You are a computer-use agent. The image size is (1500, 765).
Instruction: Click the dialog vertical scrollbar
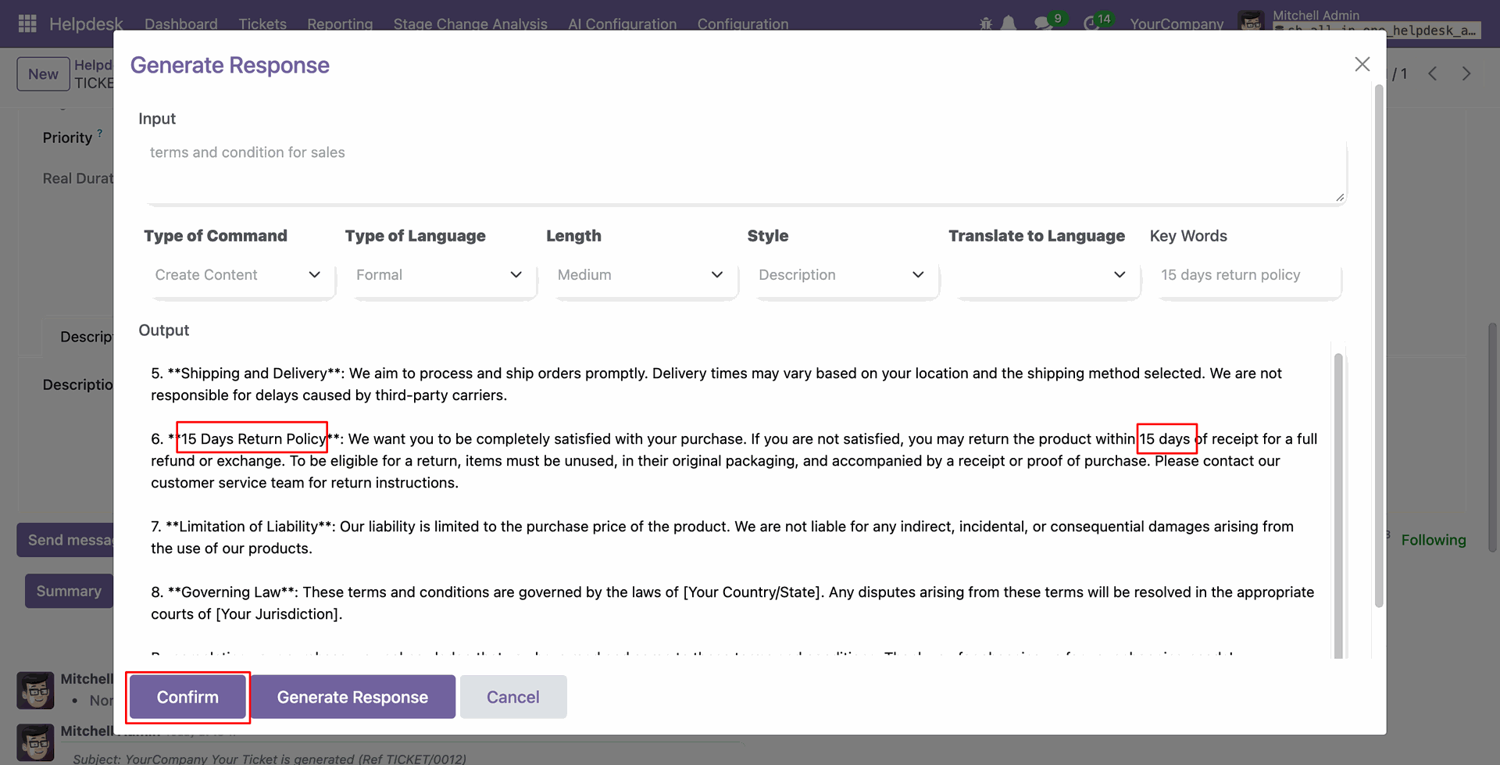point(1379,345)
